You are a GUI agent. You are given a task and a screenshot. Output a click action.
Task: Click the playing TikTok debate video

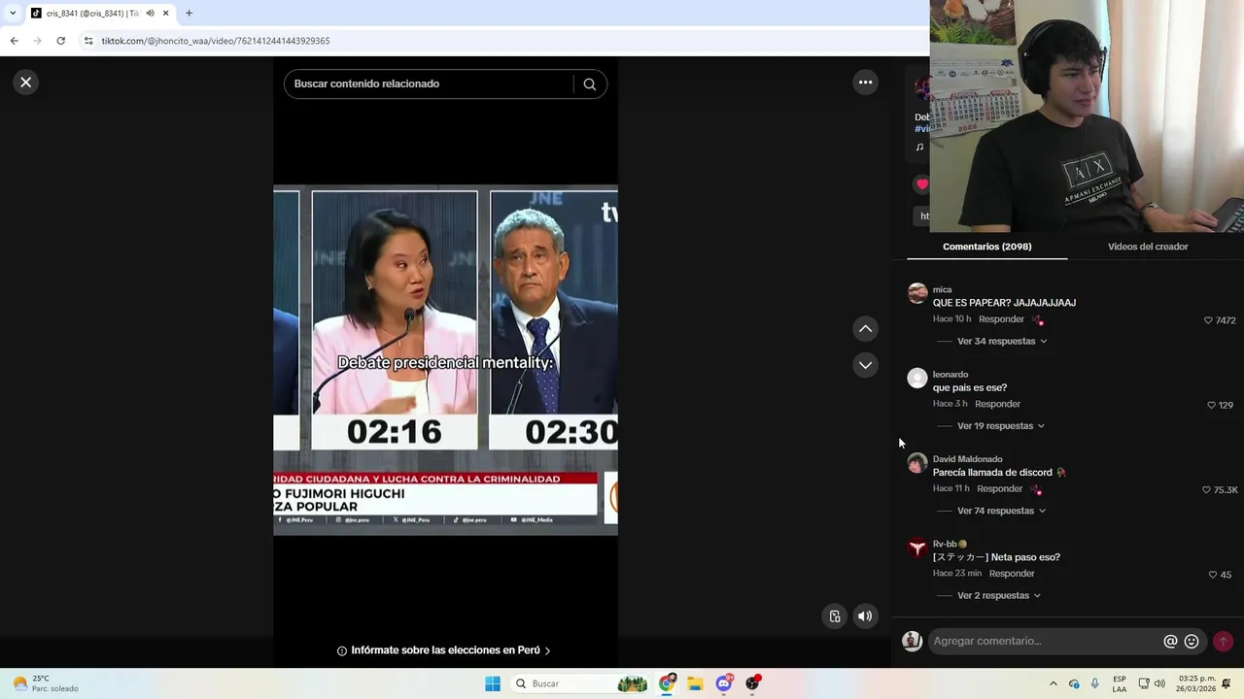[445, 359]
